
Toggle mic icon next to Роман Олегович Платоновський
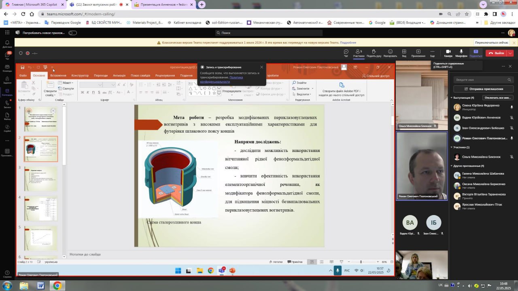pyautogui.click(x=512, y=138)
